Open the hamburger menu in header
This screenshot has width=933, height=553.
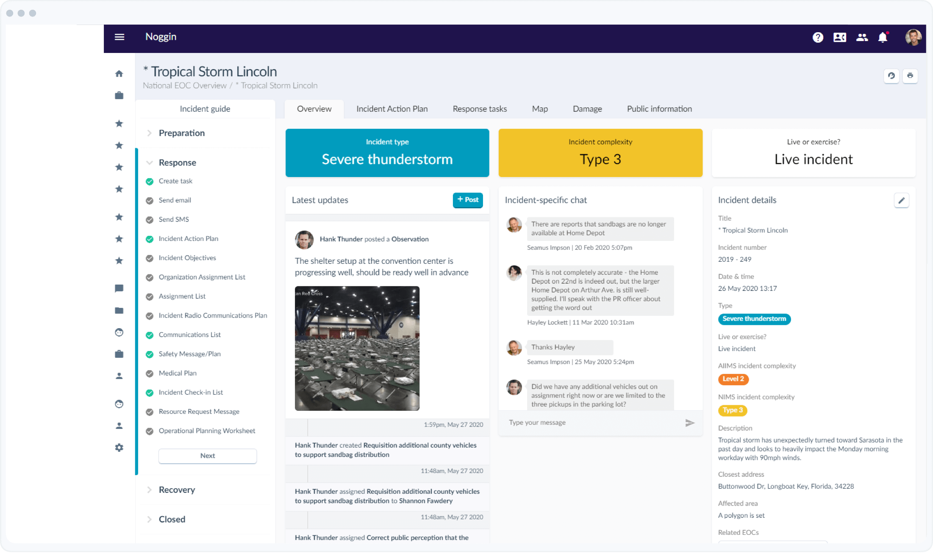click(x=119, y=37)
